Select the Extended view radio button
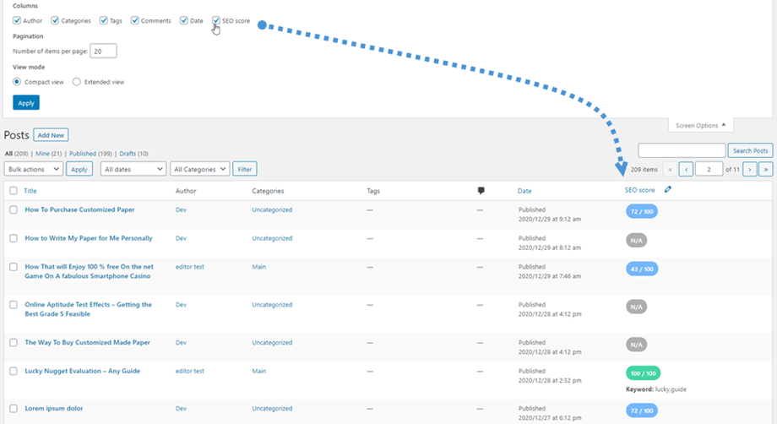 (77, 82)
